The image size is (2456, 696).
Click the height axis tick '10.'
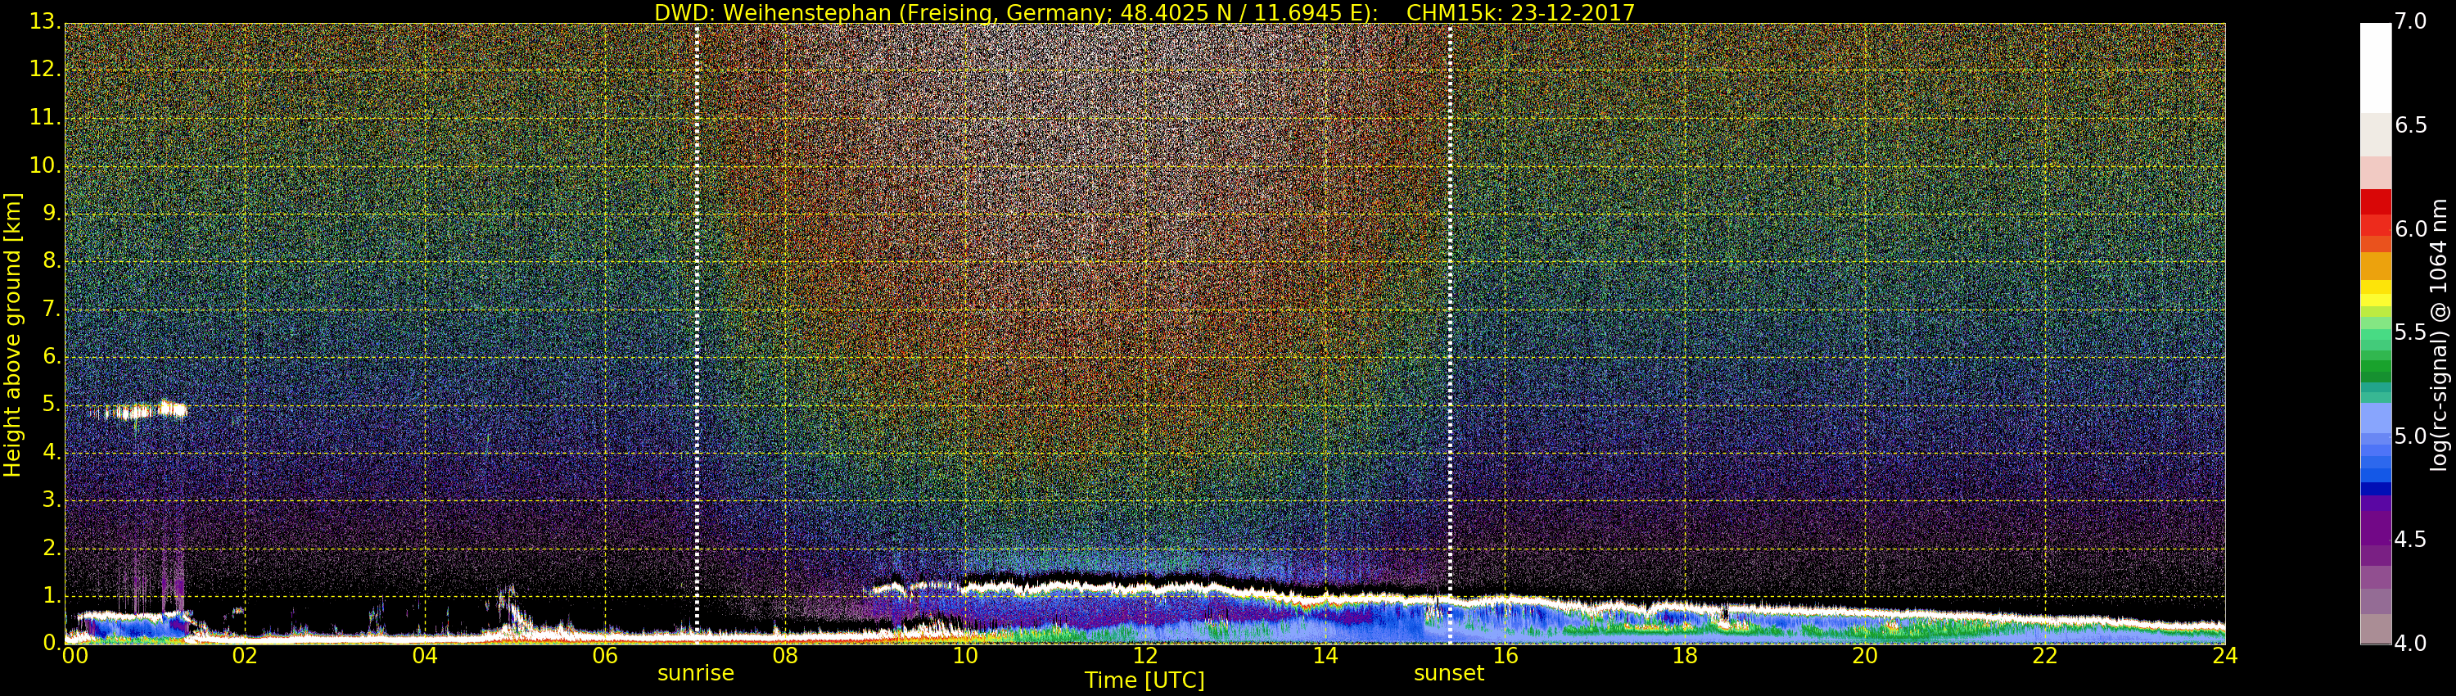pyautogui.click(x=44, y=165)
